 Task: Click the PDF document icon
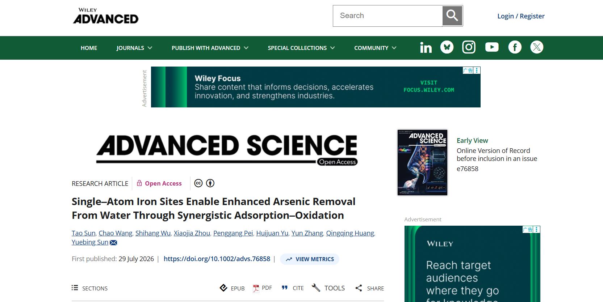[256, 288]
